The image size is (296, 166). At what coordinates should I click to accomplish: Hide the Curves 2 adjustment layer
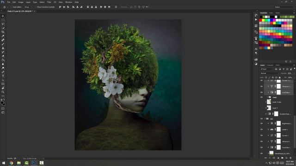tap(262, 81)
